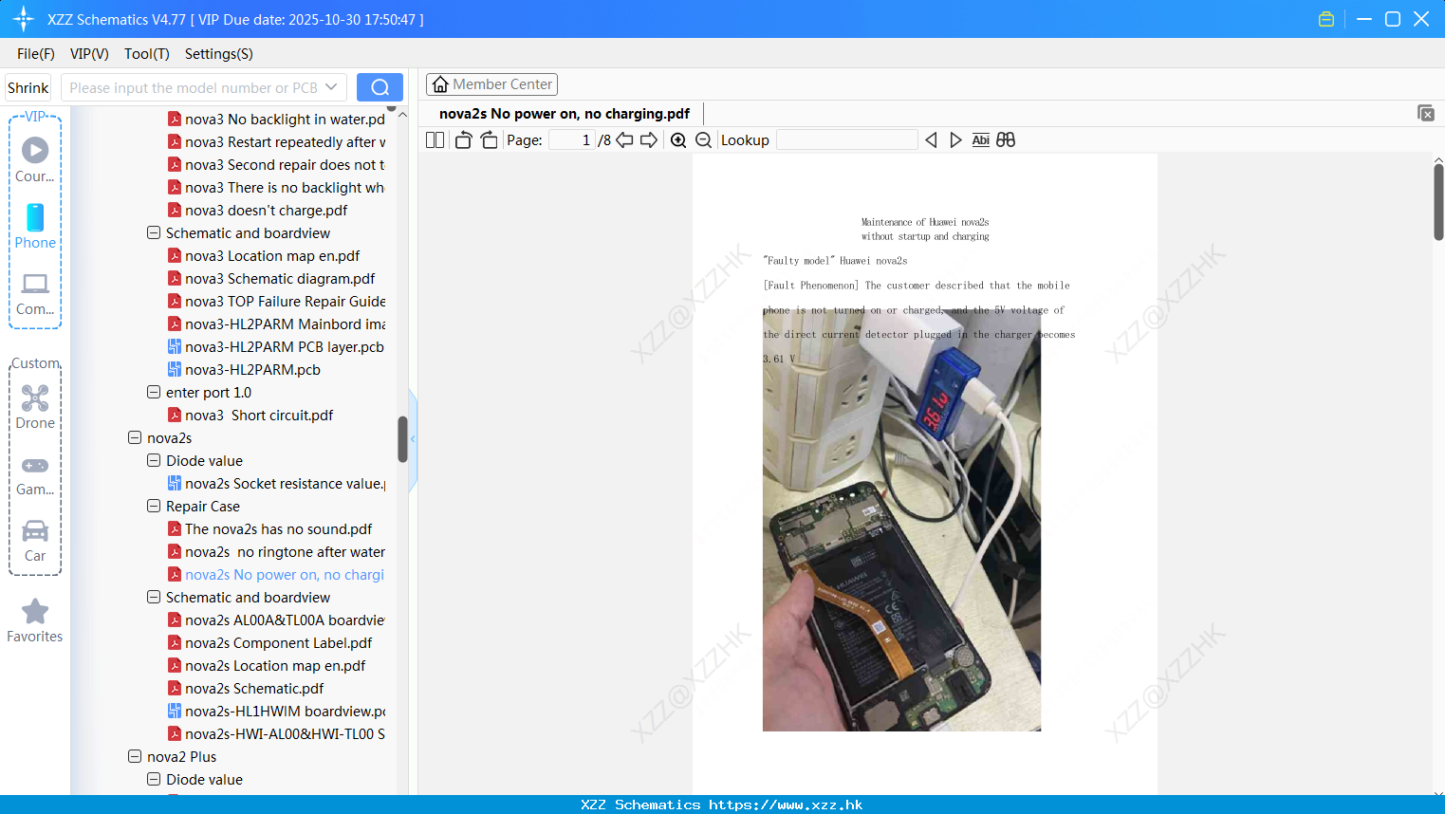Go to previous page arrow
Viewport: 1445px width, 814px height.
tap(624, 140)
